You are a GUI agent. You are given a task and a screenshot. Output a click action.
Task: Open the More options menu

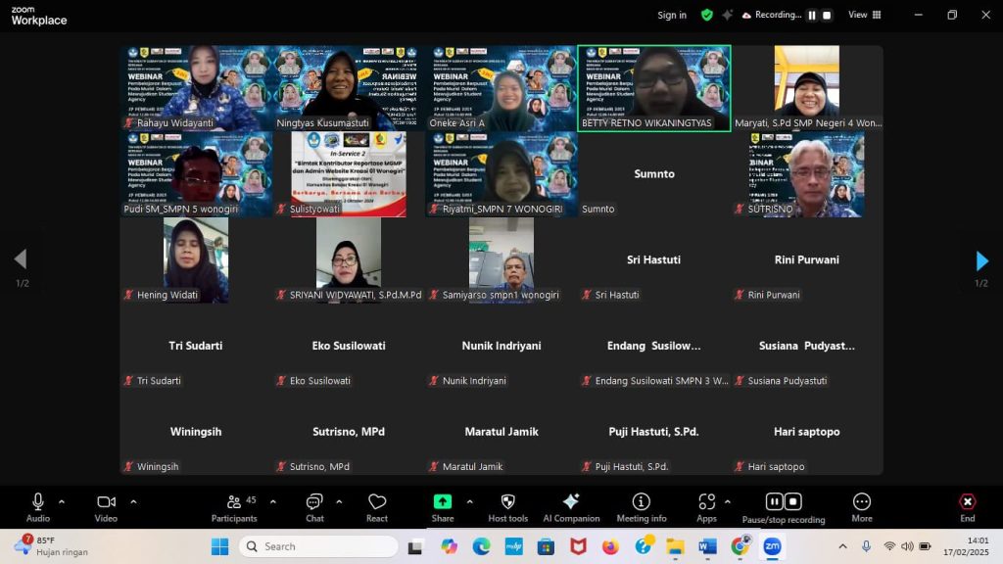click(862, 506)
